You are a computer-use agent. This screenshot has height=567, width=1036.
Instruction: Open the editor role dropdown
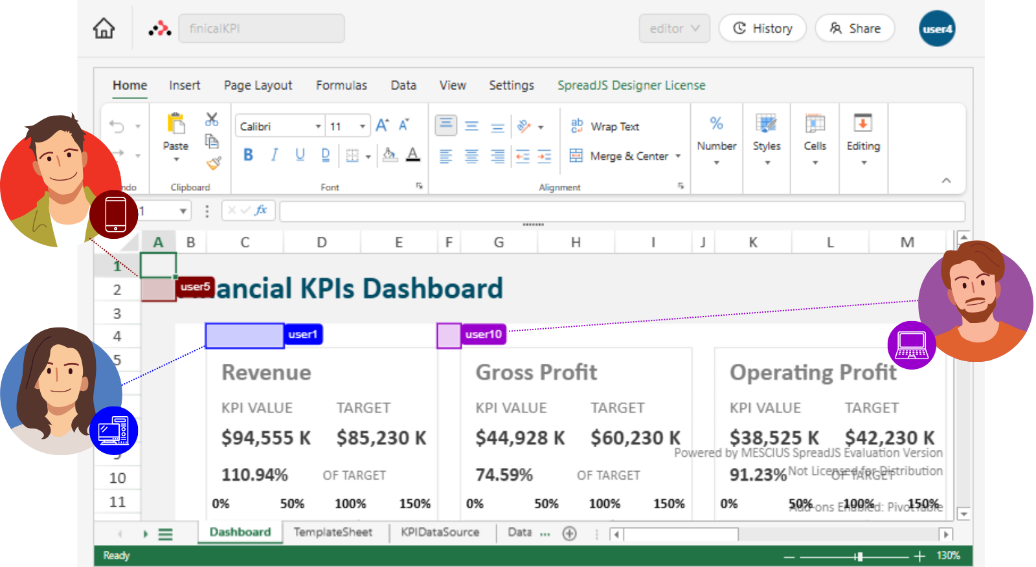click(674, 28)
